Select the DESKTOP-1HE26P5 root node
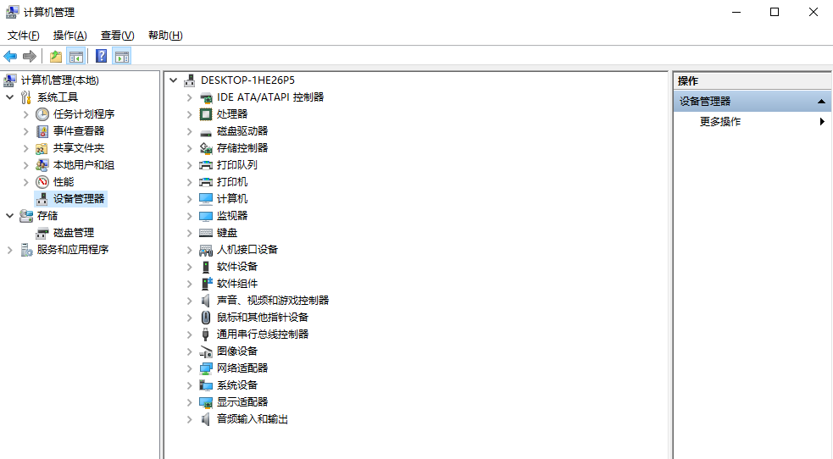The height and width of the screenshot is (459, 833). click(247, 80)
